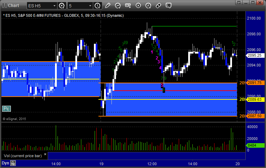Click the green 8484 volume label
The height and width of the screenshot is (168, 266).
tap(255, 145)
